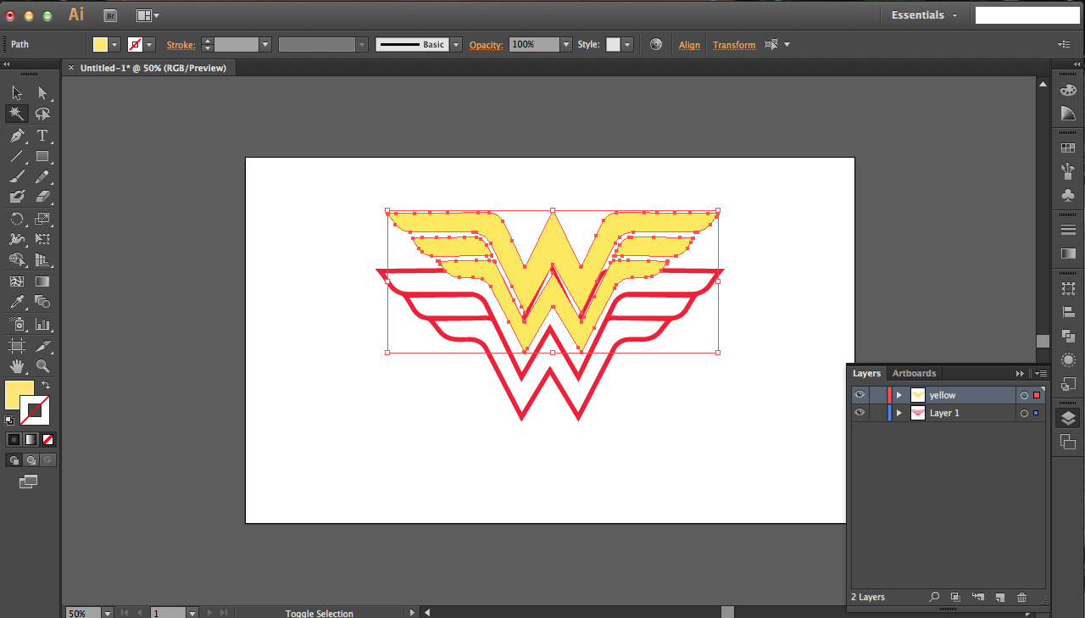1085x618 pixels.
Task: Select the Lasso tool
Action: 42,114
